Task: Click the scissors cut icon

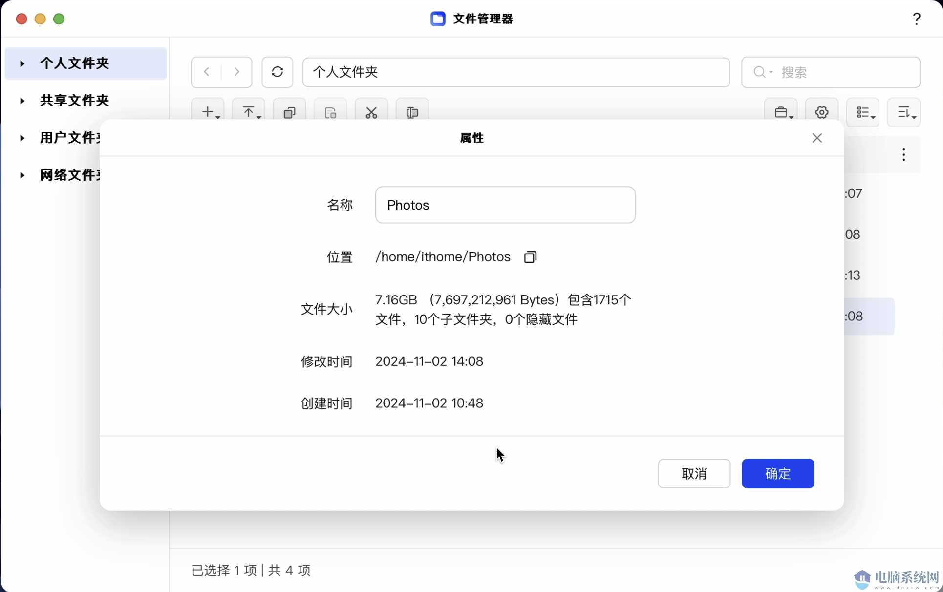Action: point(371,113)
